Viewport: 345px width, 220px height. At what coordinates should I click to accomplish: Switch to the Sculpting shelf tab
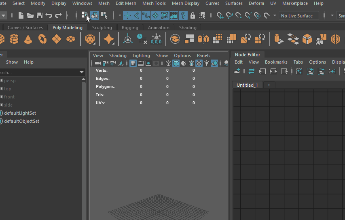(102, 28)
